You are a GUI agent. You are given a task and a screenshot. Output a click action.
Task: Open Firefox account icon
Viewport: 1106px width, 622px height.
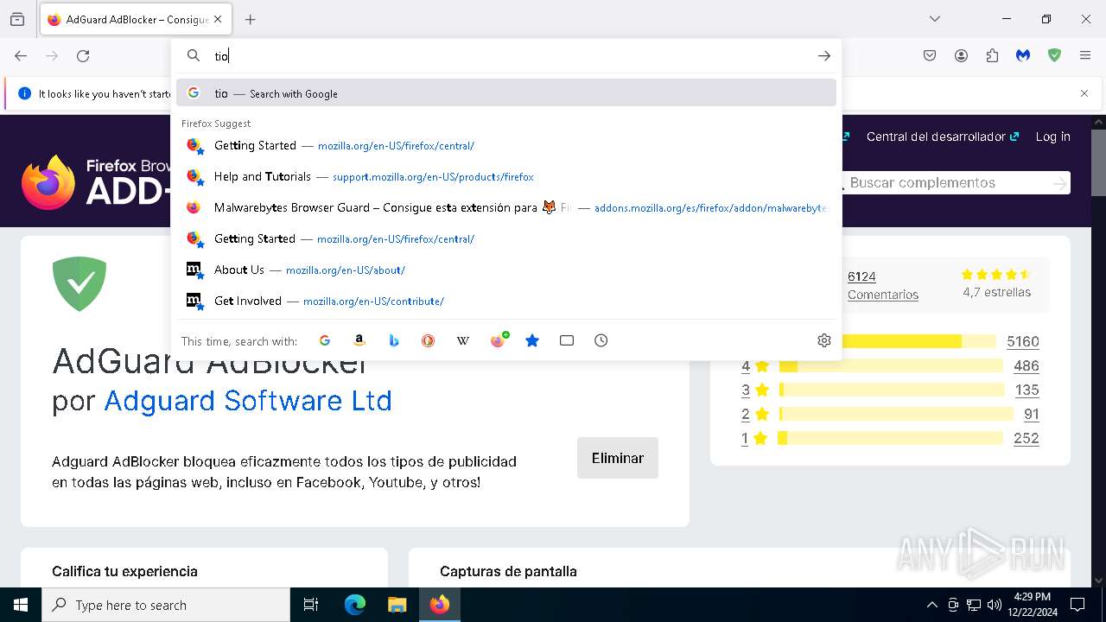click(961, 55)
